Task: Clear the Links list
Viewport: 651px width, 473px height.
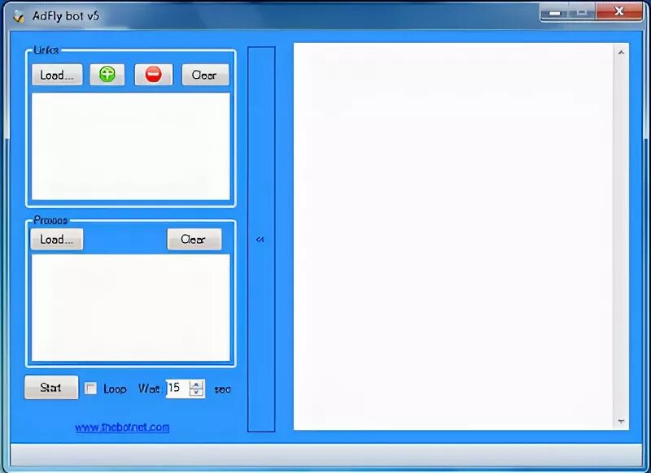Action: 205,75
